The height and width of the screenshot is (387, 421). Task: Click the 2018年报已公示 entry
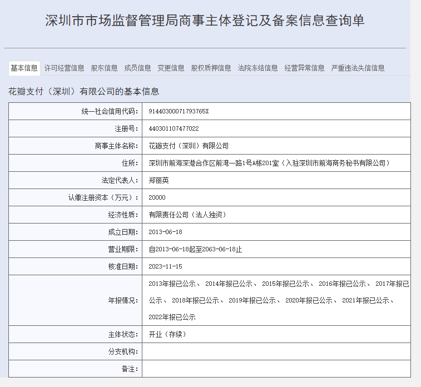195,301
